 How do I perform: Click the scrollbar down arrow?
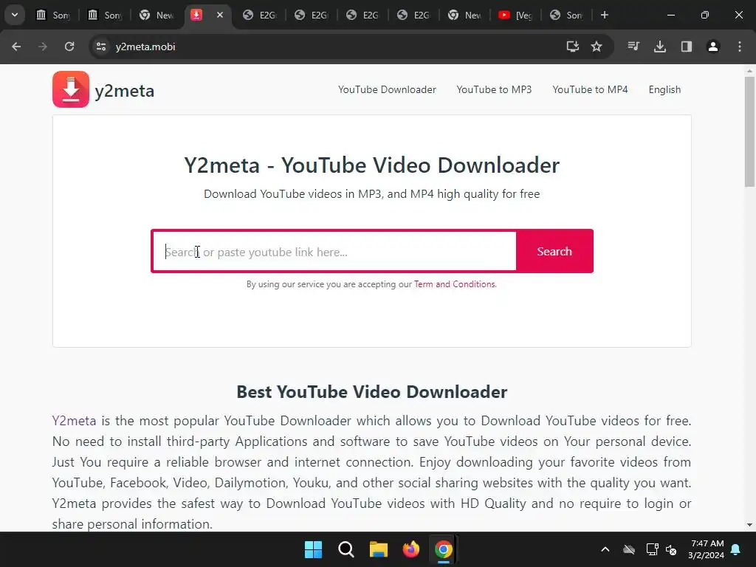749,525
